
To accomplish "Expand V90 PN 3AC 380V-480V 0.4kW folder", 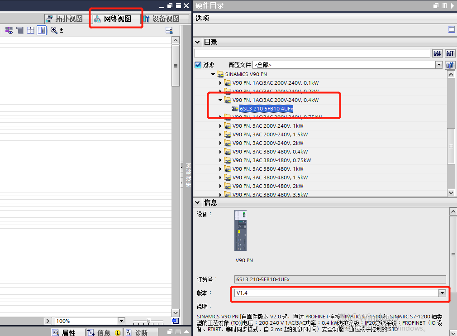I will (220, 152).
